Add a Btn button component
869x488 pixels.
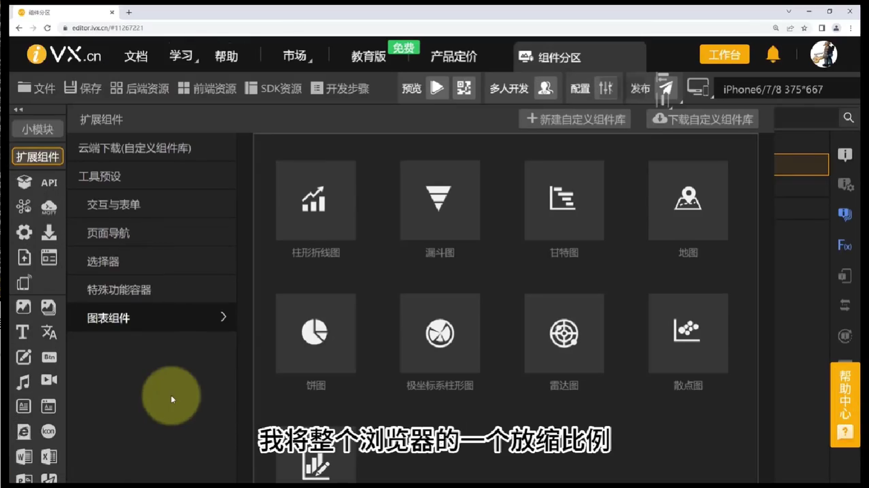[x=49, y=357]
